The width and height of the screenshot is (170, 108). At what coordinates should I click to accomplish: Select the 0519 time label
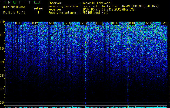[148, 23]
